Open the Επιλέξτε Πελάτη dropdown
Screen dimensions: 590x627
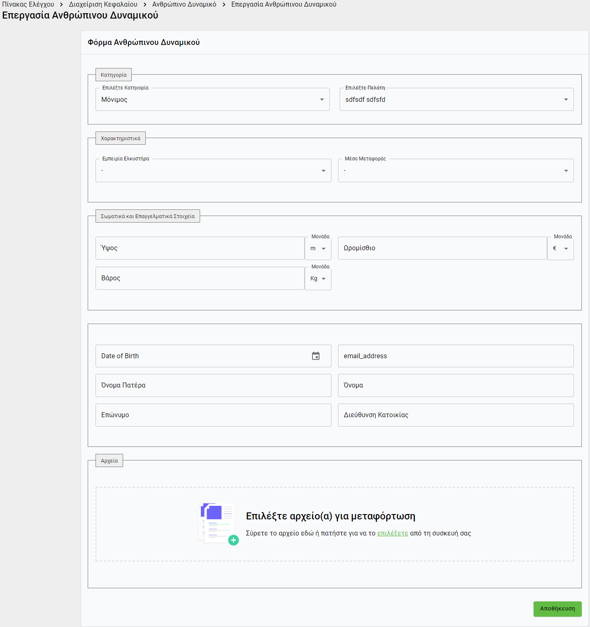coord(456,100)
